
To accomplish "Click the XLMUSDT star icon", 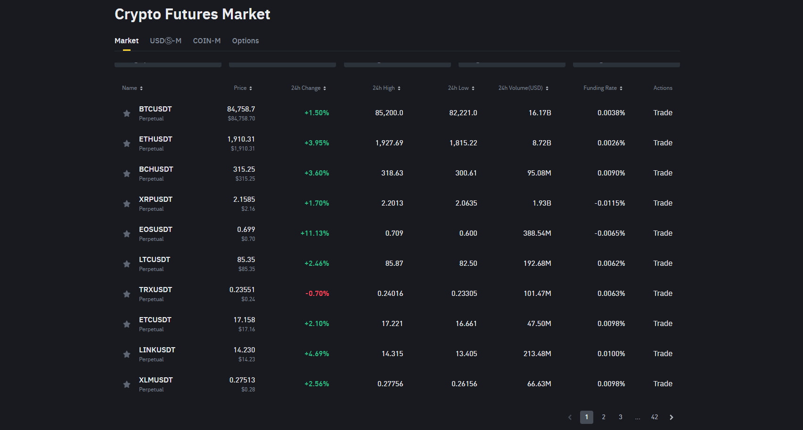I will [x=127, y=384].
